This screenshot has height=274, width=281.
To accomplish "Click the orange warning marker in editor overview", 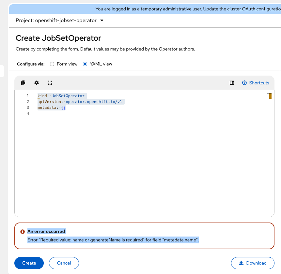I will click(x=270, y=95).
